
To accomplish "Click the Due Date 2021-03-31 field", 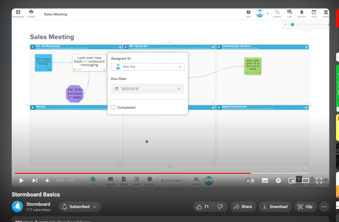I will 148,89.
